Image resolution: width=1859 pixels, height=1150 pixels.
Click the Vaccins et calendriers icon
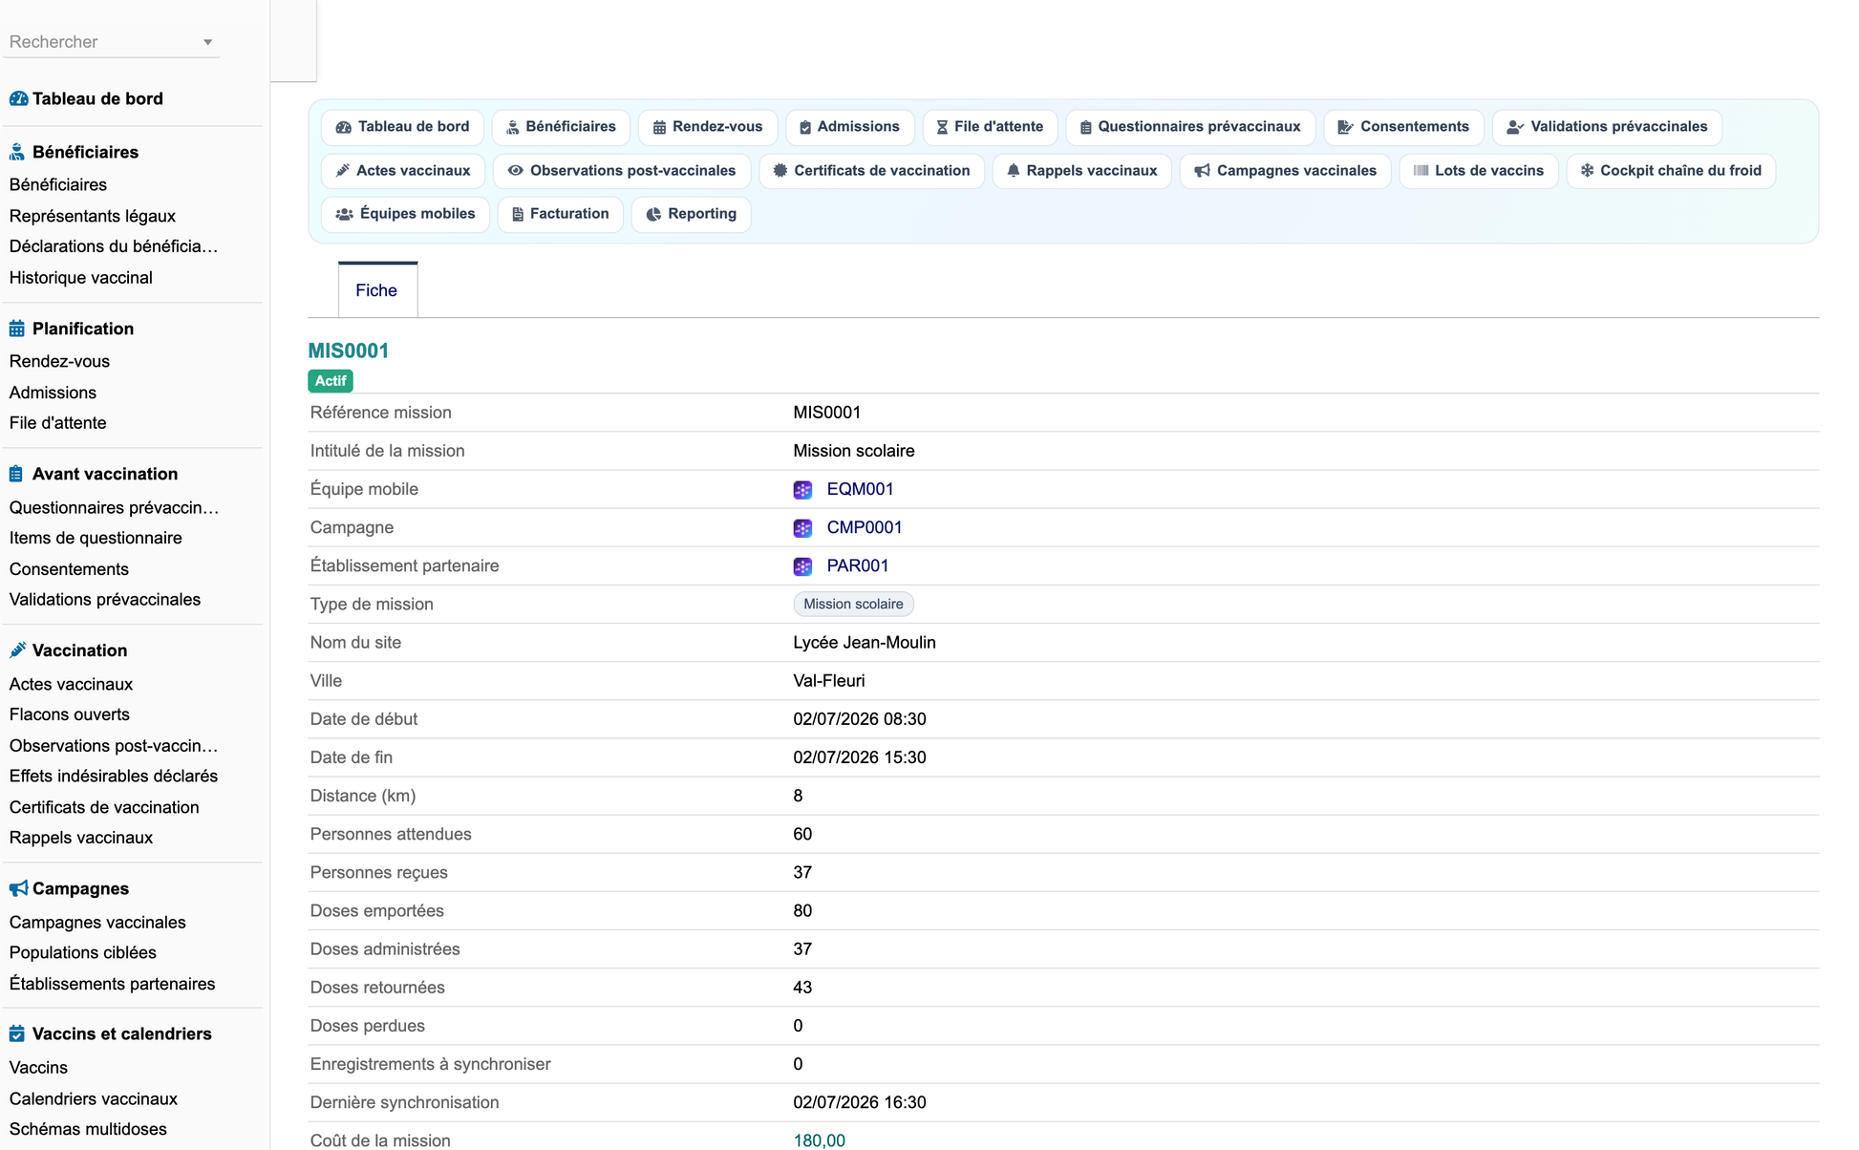pyautogui.click(x=17, y=1033)
